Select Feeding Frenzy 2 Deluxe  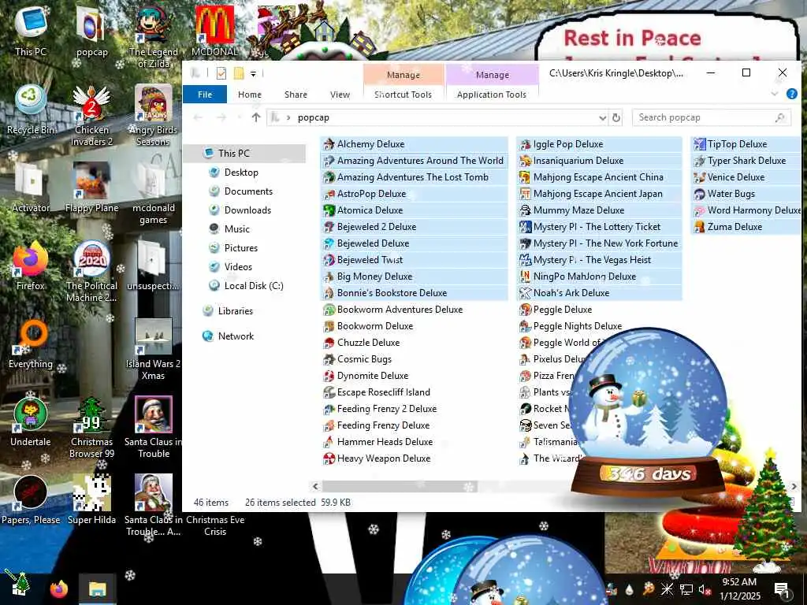[380, 409]
